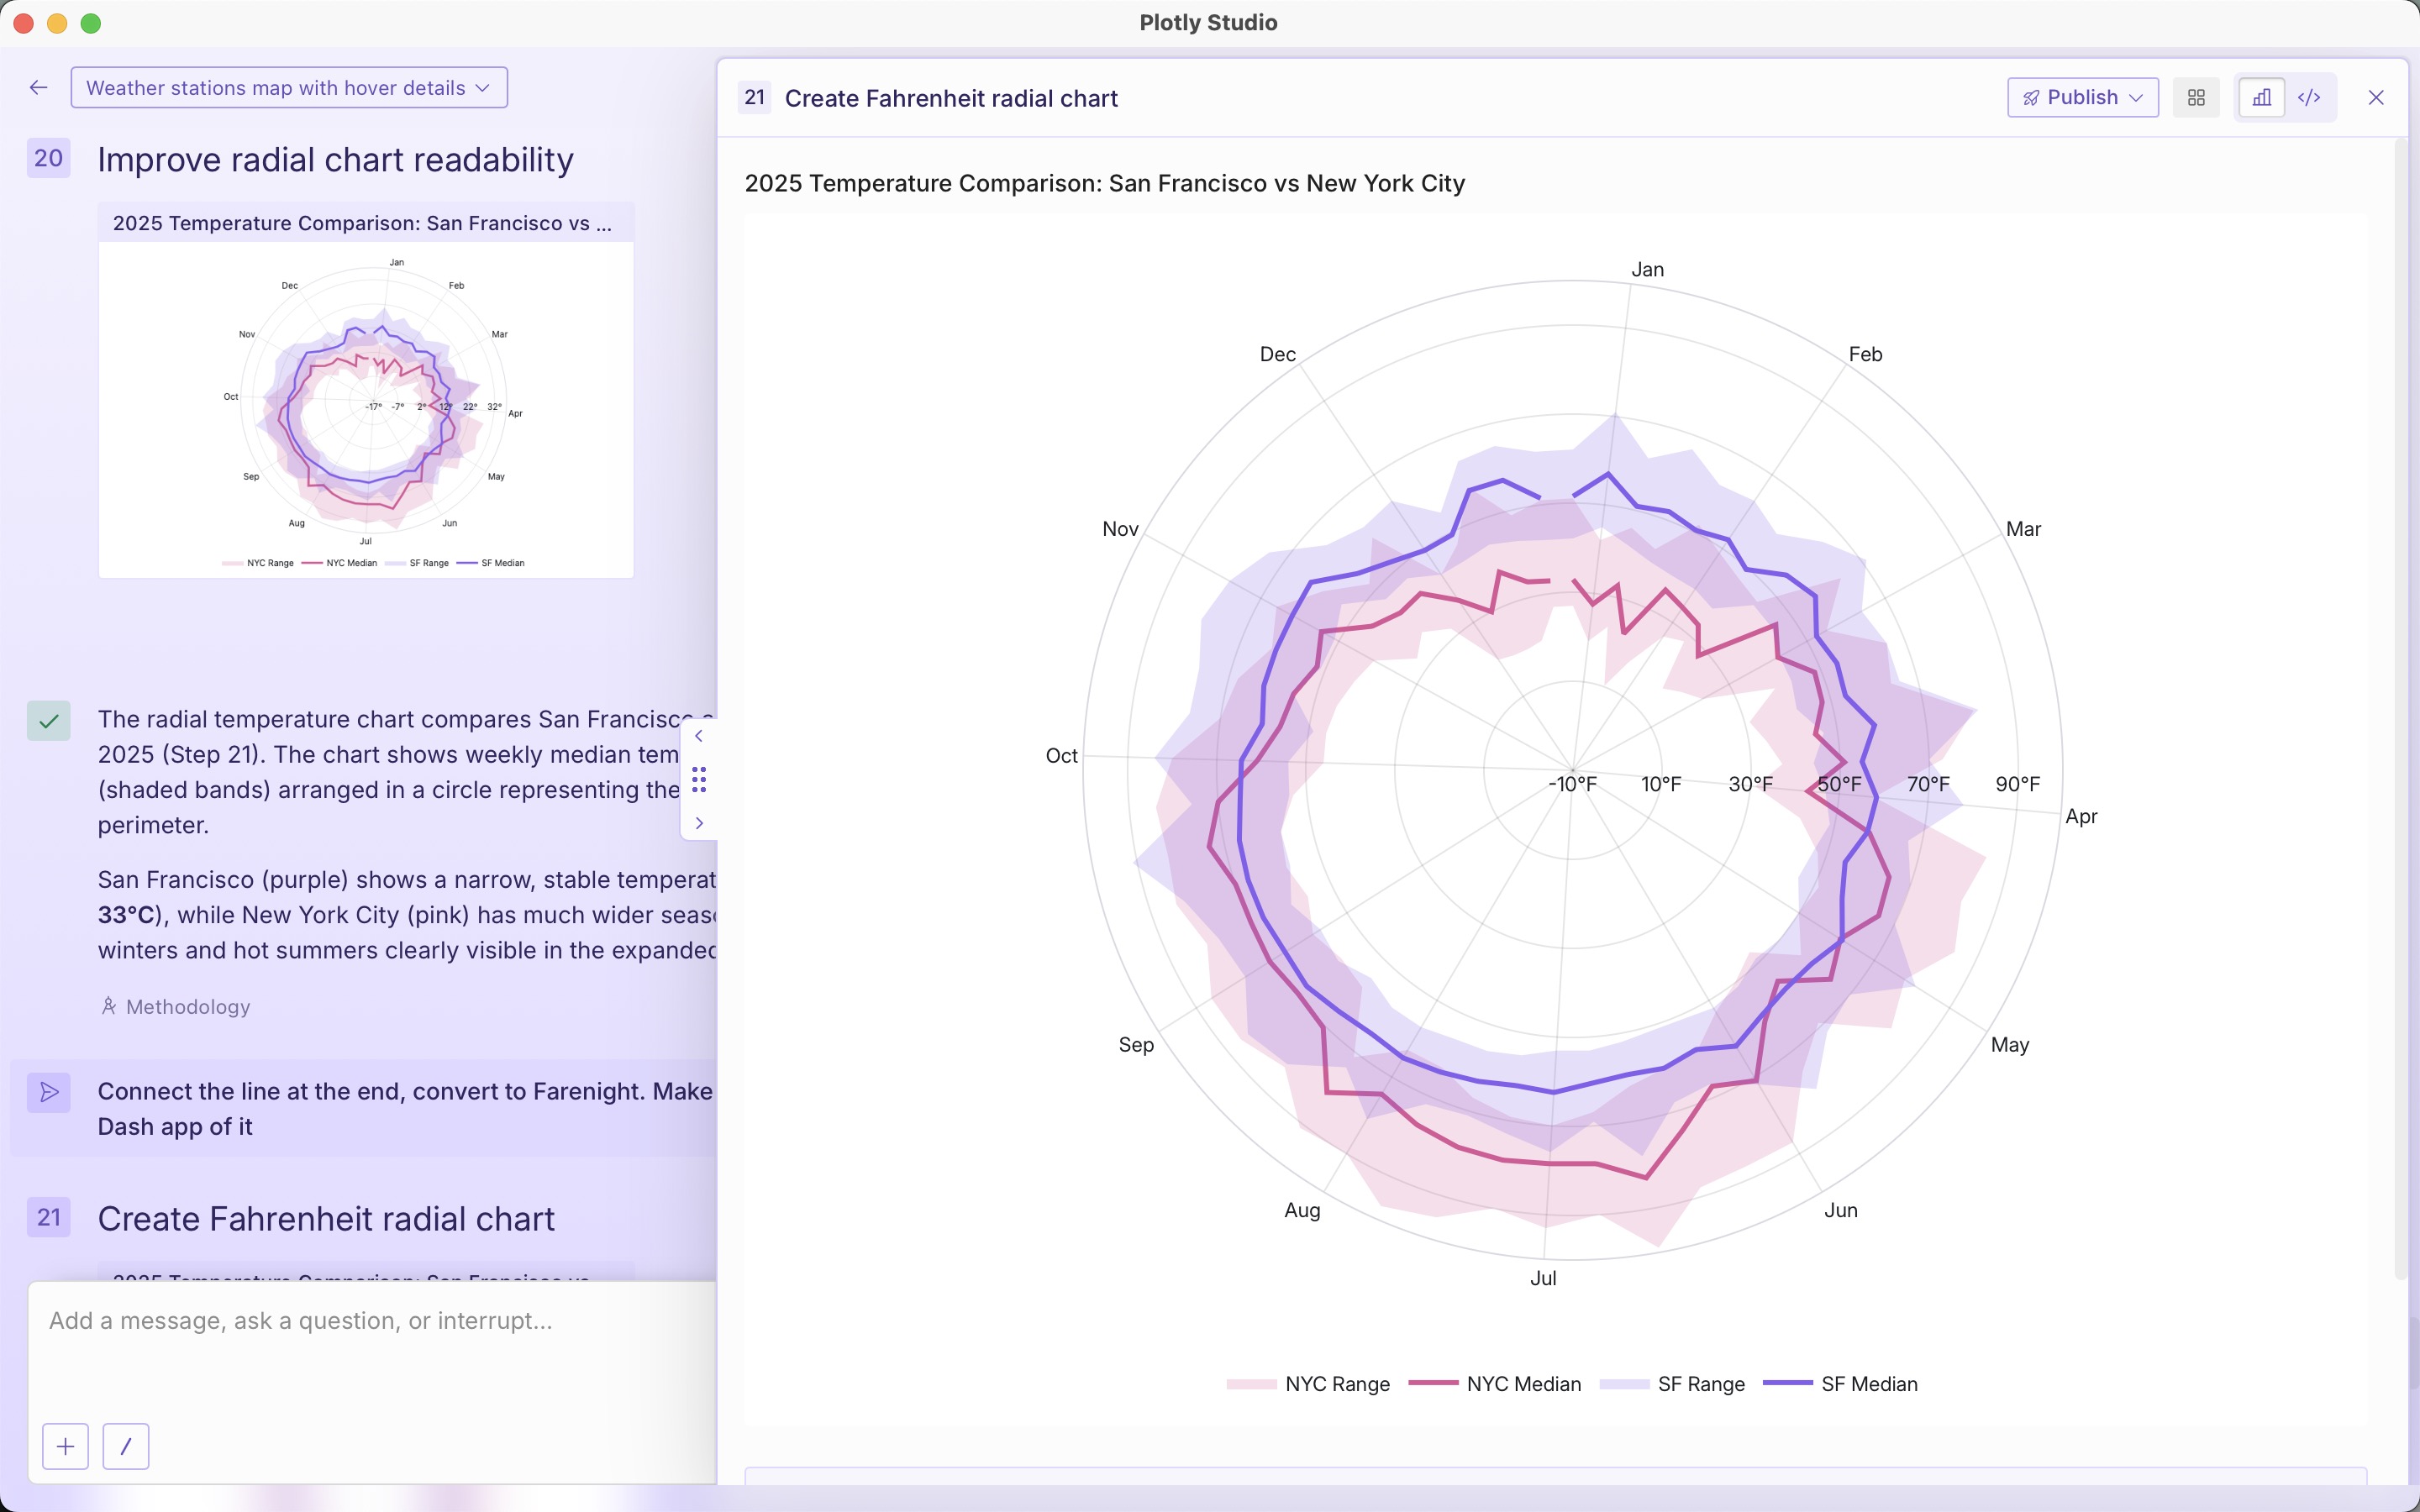The image size is (2420, 1512).
Task: Click the Feb axis label
Action: coord(1865,354)
